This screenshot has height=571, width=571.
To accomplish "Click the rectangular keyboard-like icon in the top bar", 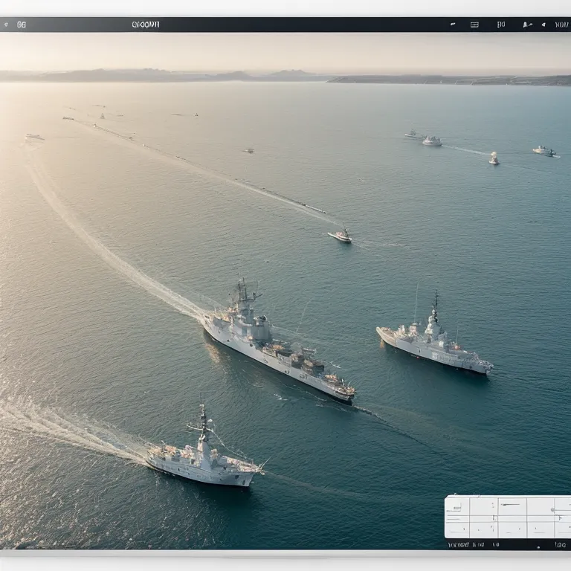I will pyautogui.click(x=474, y=25).
